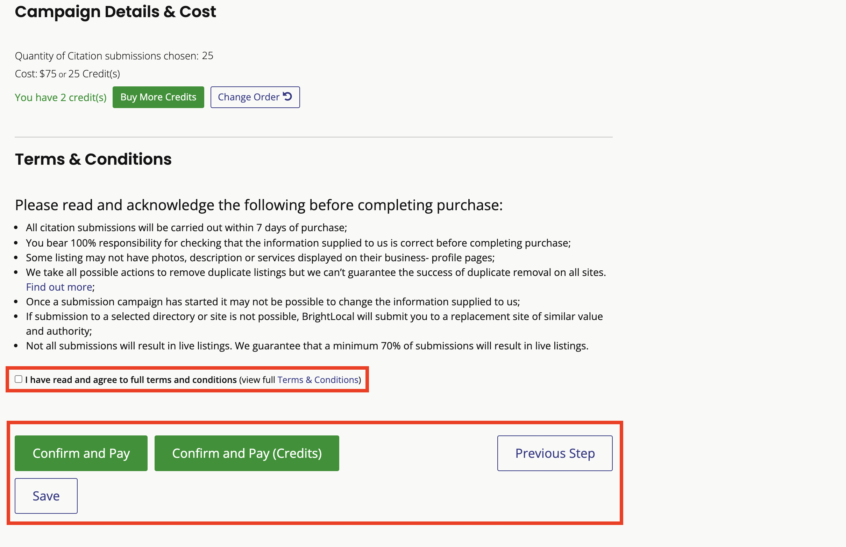Image resolution: width=846 pixels, height=547 pixels.
Task: Click the Terms & Conditions section heading
Action: click(x=93, y=159)
